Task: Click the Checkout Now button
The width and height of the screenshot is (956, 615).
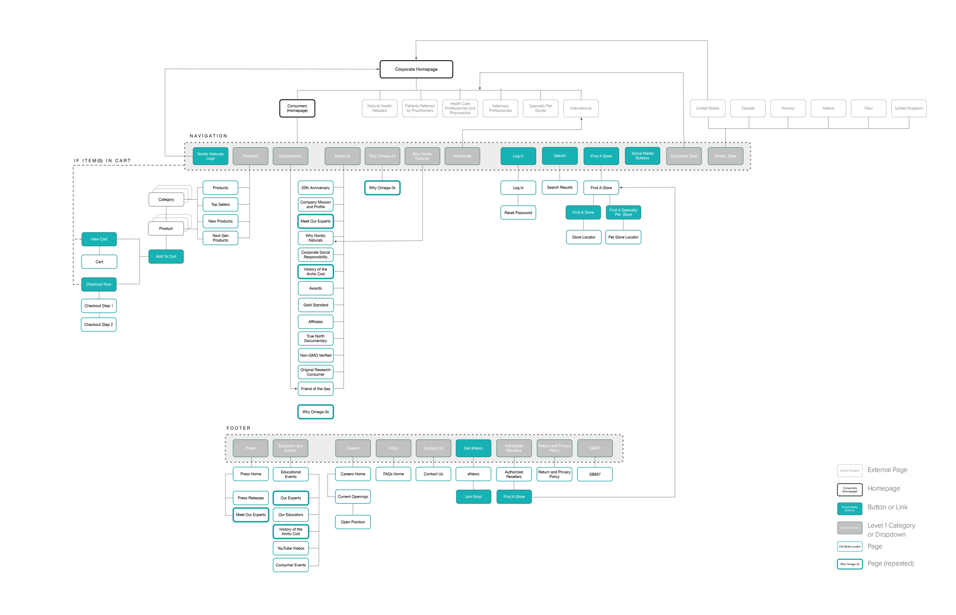Action: coord(99,284)
